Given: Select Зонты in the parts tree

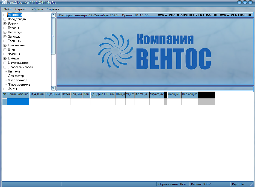Looking at the screenshot, I should click(x=12, y=89).
